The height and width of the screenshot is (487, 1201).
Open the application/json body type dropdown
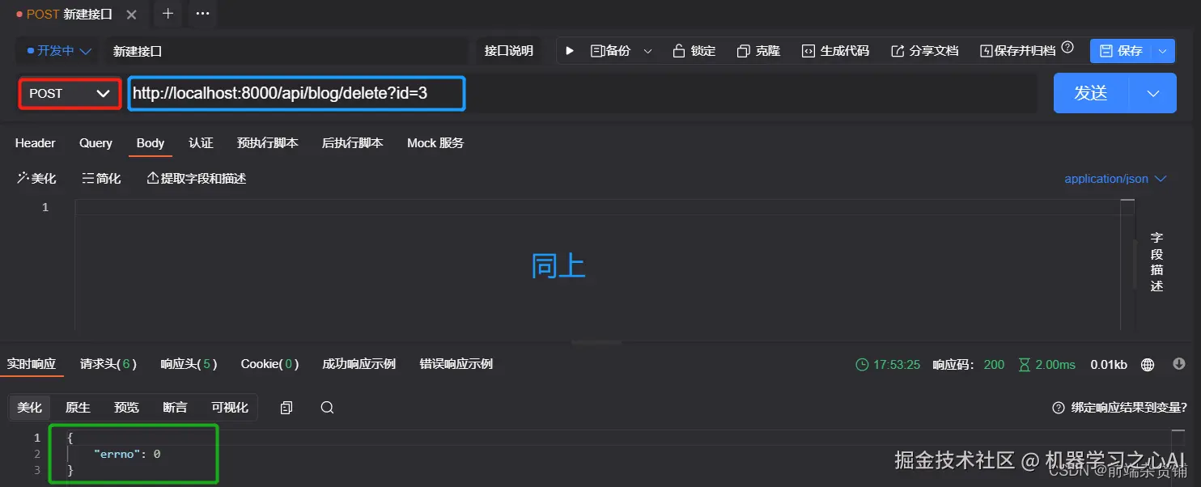(x=1115, y=178)
